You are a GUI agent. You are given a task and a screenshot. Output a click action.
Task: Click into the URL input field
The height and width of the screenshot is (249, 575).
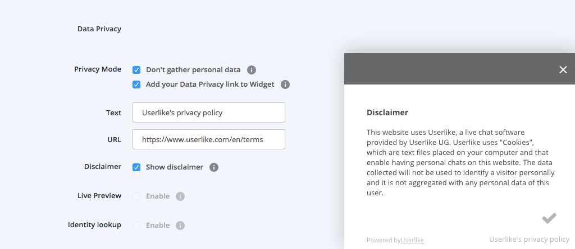209,140
